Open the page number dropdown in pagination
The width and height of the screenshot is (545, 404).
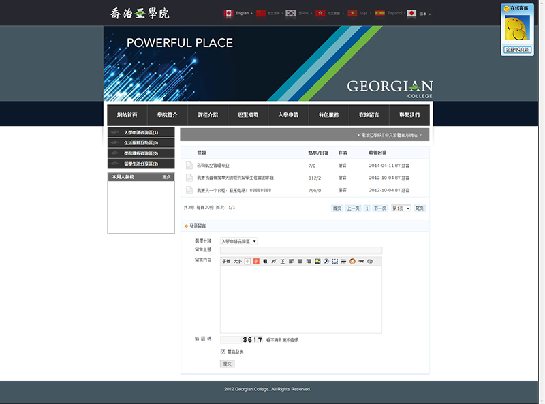point(401,208)
